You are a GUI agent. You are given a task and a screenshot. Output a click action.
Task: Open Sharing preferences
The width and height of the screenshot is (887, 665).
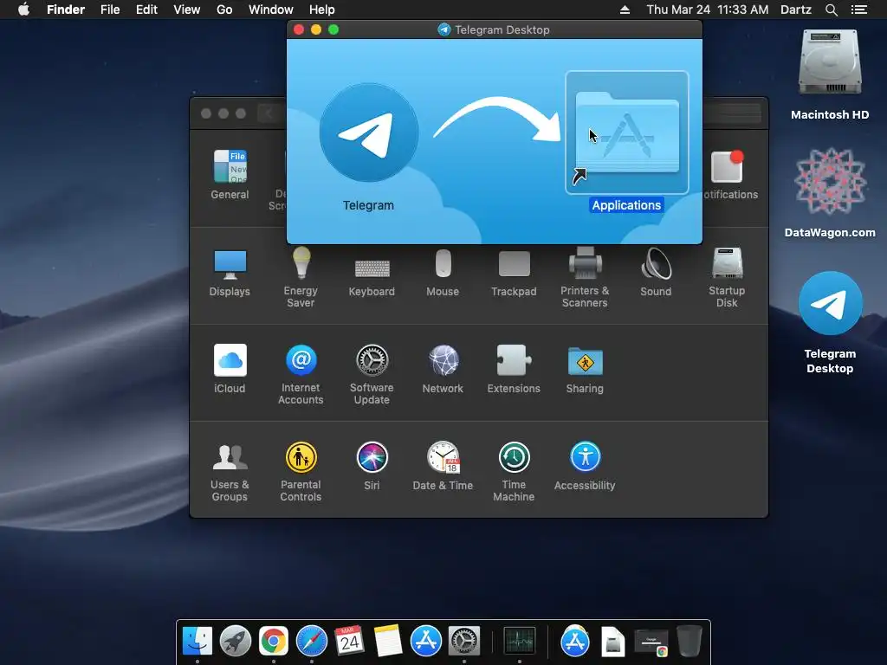coord(585,369)
